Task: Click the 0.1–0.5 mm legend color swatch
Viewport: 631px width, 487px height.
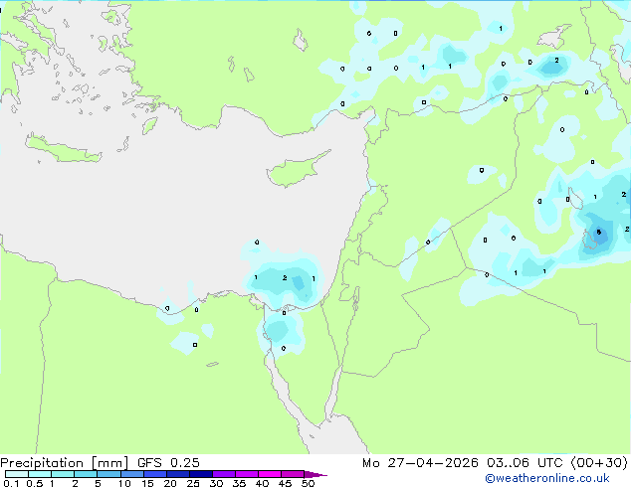Action: (x=17, y=474)
